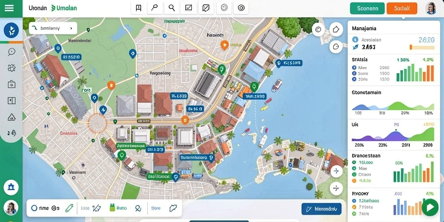Click the green play button
Screen dimensions: 444x222
coord(430,207)
